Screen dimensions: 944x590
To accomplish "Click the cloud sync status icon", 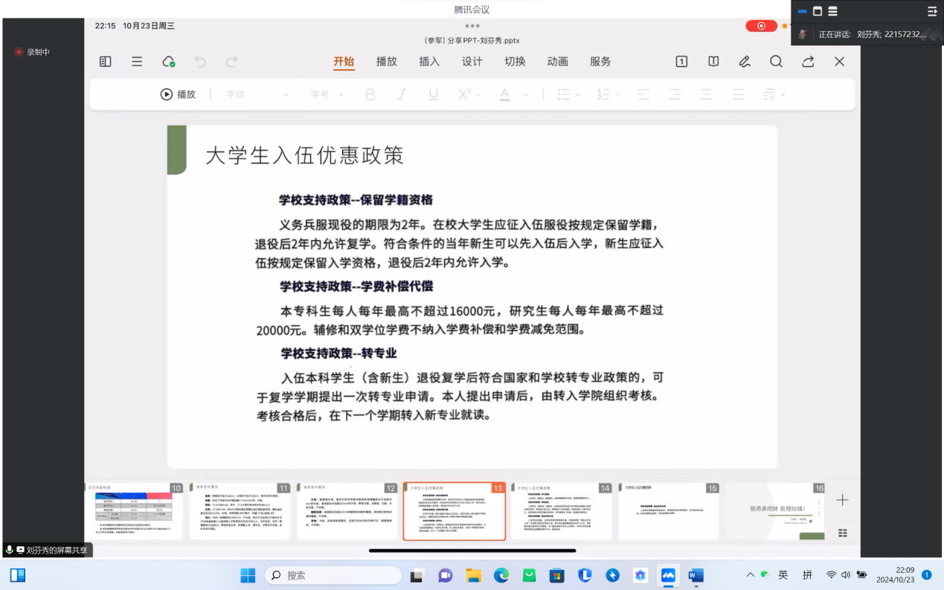I will (x=169, y=62).
